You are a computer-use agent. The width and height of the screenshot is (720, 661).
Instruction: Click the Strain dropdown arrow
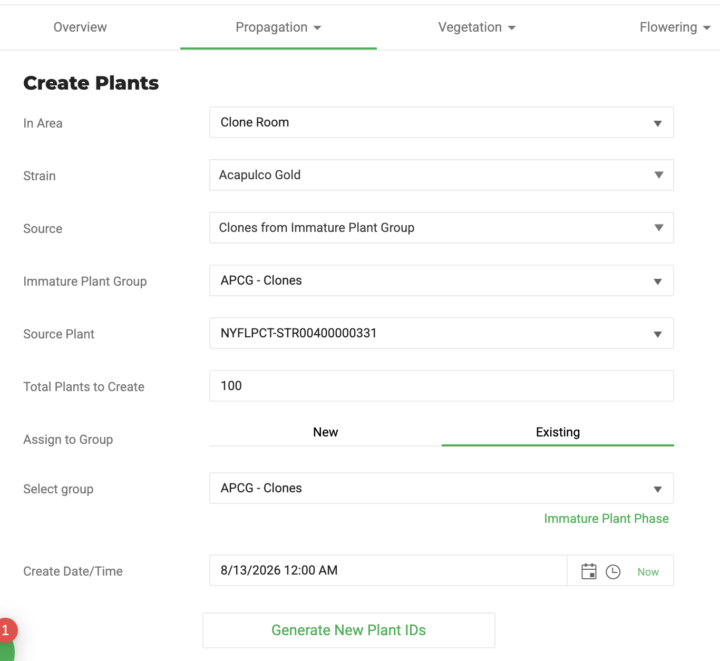click(x=659, y=175)
